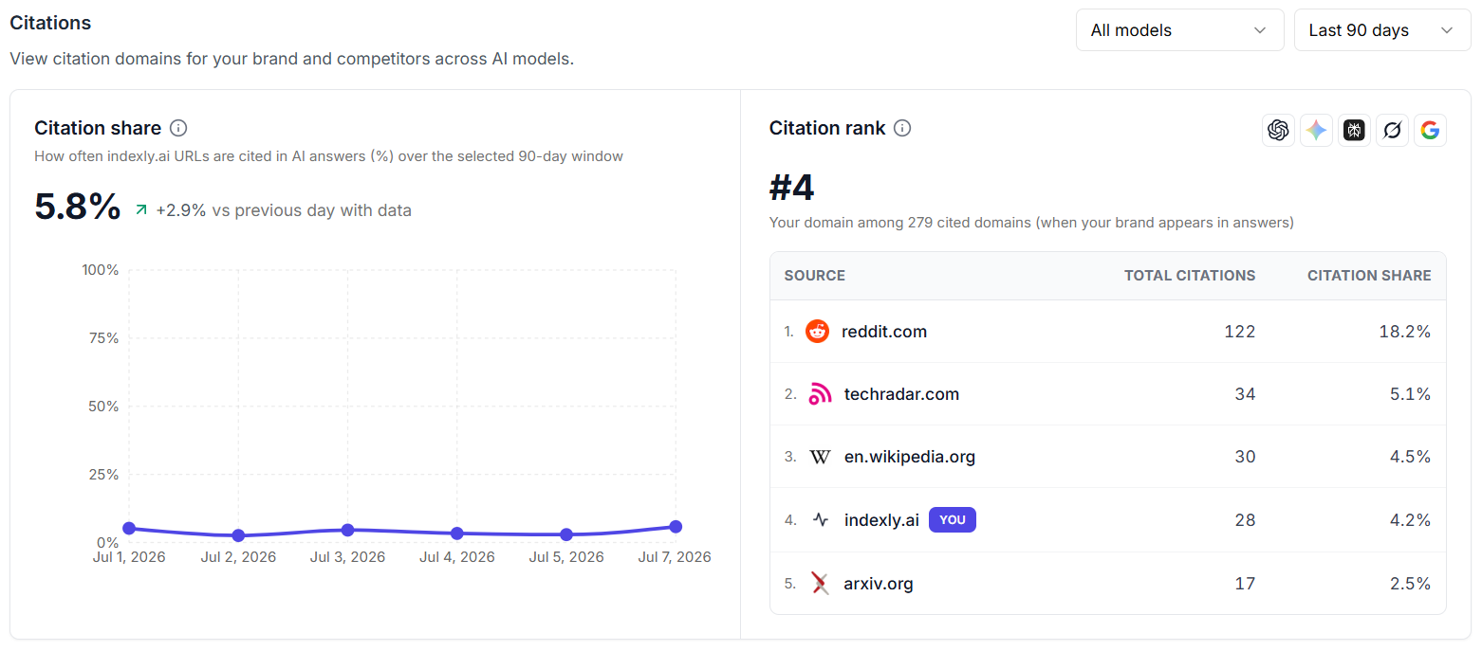The width and height of the screenshot is (1482, 651).
Task: Select the ChatGPT model icon
Action: pos(1278,130)
